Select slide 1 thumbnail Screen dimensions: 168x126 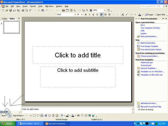[x=12, y=27]
